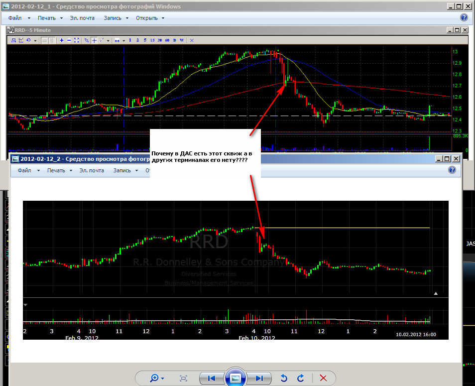This screenshot has width=475, height=386.
Task: Click the X icon in RRD chart toolbar
Action: click(192, 40)
